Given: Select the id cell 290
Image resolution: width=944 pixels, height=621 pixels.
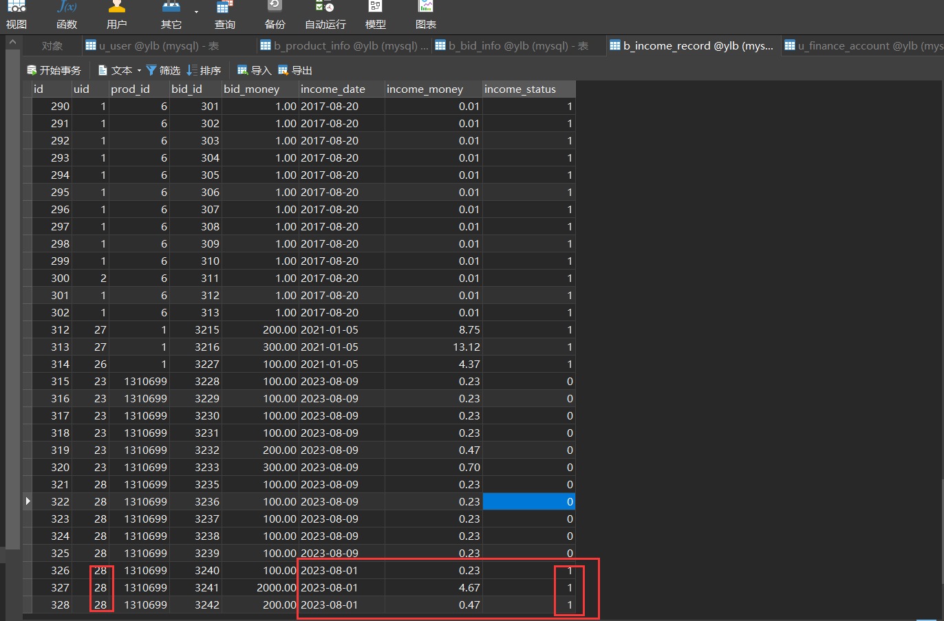Looking at the screenshot, I should click(52, 106).
